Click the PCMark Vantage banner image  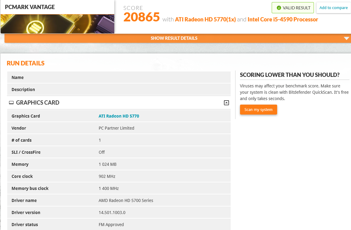tap(57, 24)
